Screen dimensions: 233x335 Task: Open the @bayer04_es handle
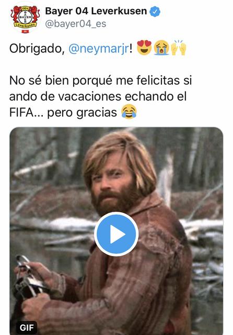[x=75, y=24]
